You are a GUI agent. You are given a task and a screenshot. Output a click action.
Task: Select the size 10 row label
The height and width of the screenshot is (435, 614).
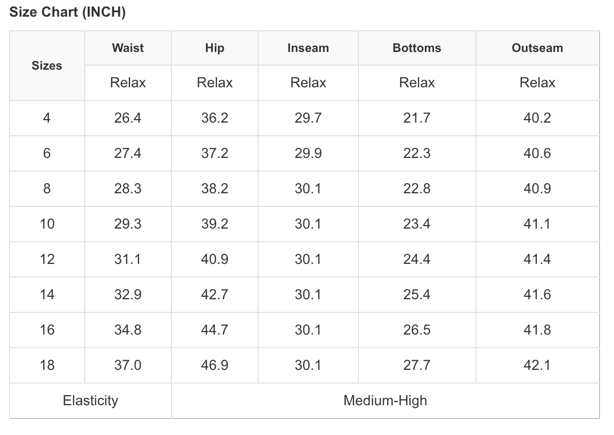(47, 224)
